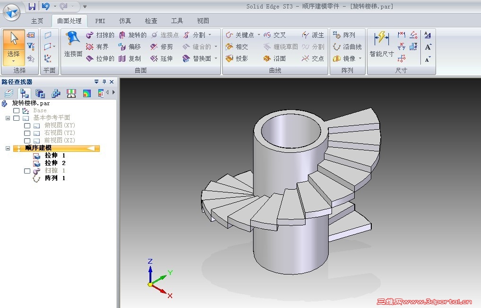Screen dimensions: 481x308
Task: Open the layers tab in PathFinder
Action: pos(9,93)
